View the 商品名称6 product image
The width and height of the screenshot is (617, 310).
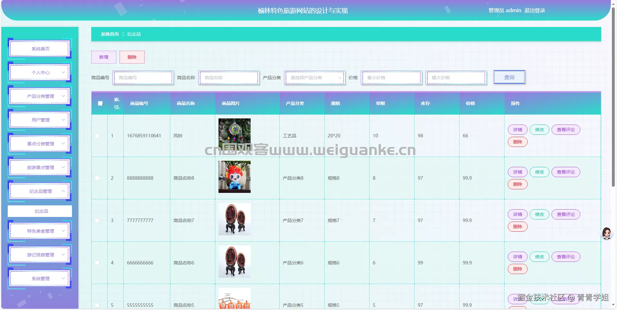(235, 262)
